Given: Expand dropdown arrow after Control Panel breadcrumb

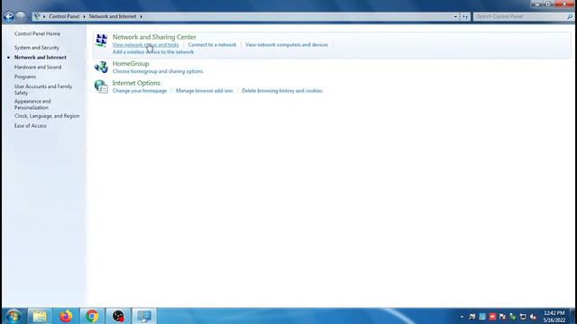Looking at the screenshot, I should click(84, 16).
